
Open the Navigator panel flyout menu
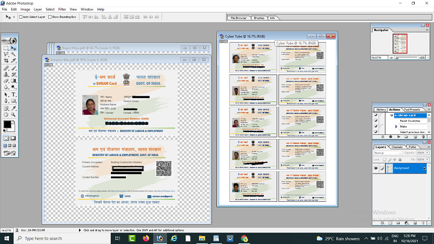pos(427,30)
